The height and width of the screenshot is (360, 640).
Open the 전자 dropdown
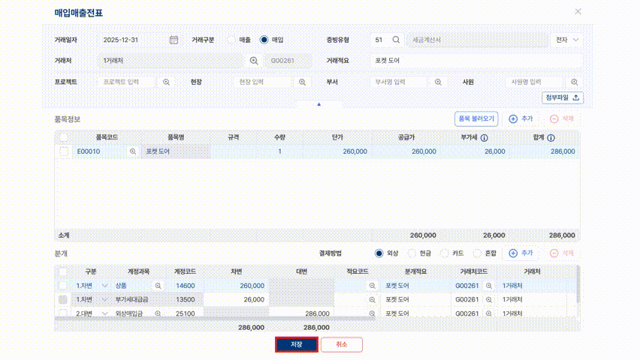pos(568,40)
